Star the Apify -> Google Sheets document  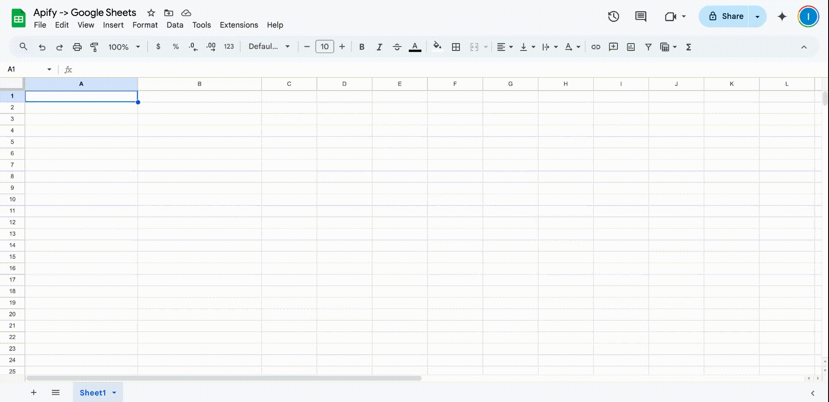pyautogui.click(x=151, y=13)
